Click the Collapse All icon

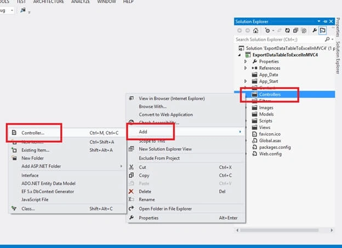[x=295, y=31]
